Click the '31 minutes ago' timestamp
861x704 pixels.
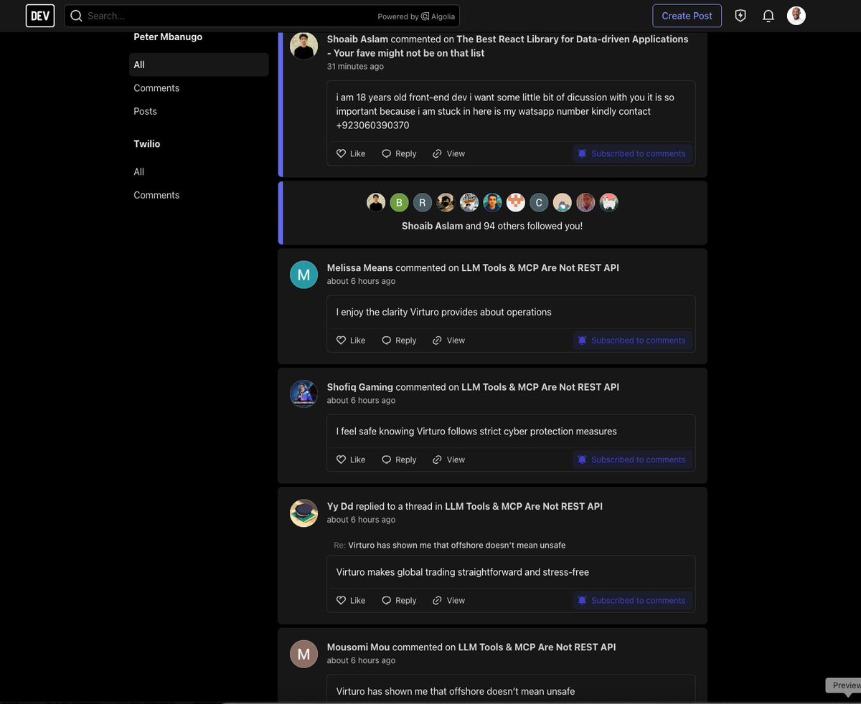[x=355, y=67]
